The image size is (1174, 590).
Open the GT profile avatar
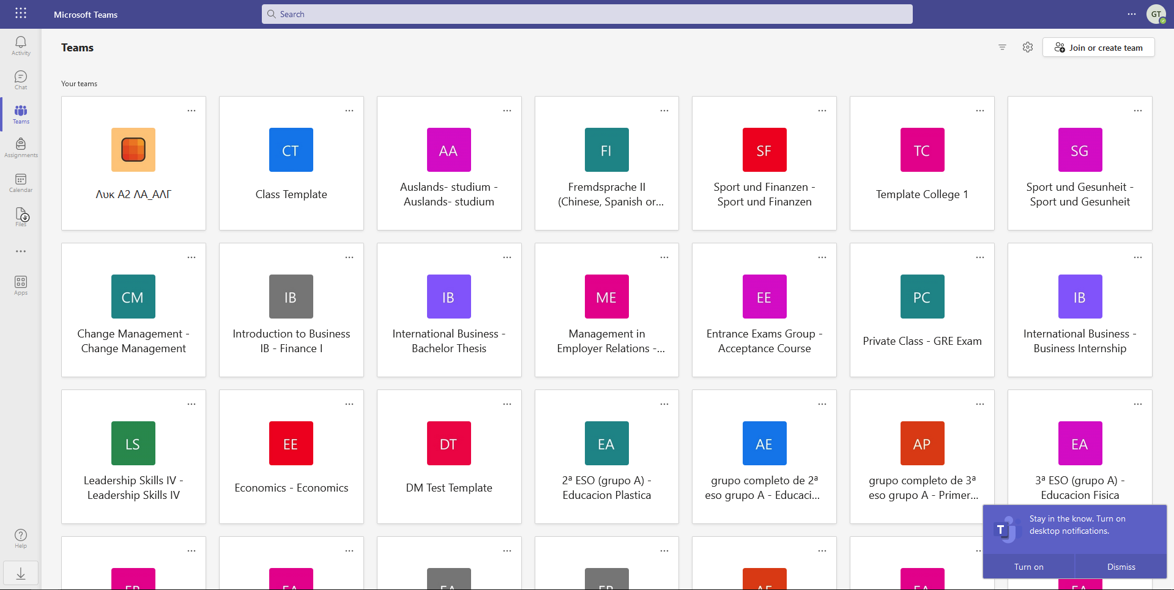1156,14
